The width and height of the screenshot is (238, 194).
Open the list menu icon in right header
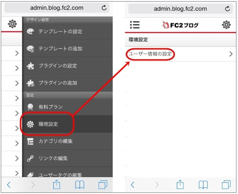click(x=135, y=25)
